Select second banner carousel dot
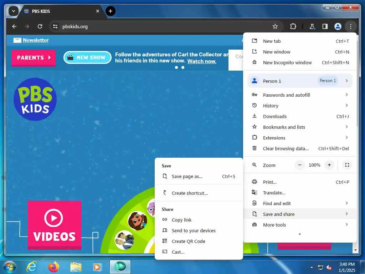The height and width of the screenshot is (274, 365). (183, 67)
